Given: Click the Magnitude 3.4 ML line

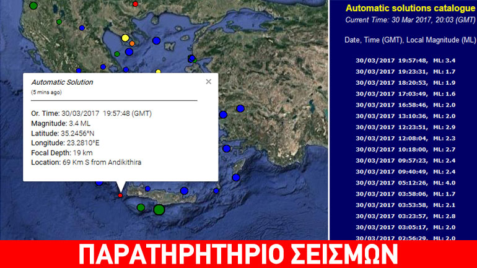Looking at the screenshot, I should point(61,123).
